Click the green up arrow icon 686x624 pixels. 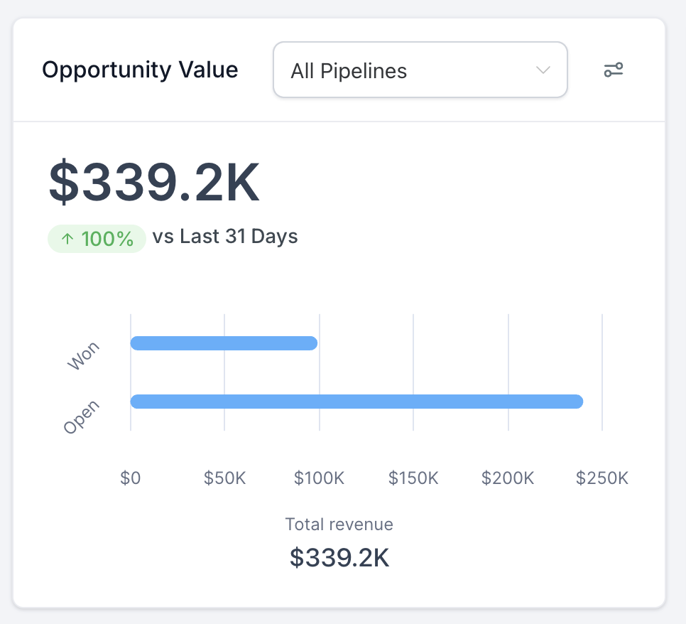coord(67,239)
